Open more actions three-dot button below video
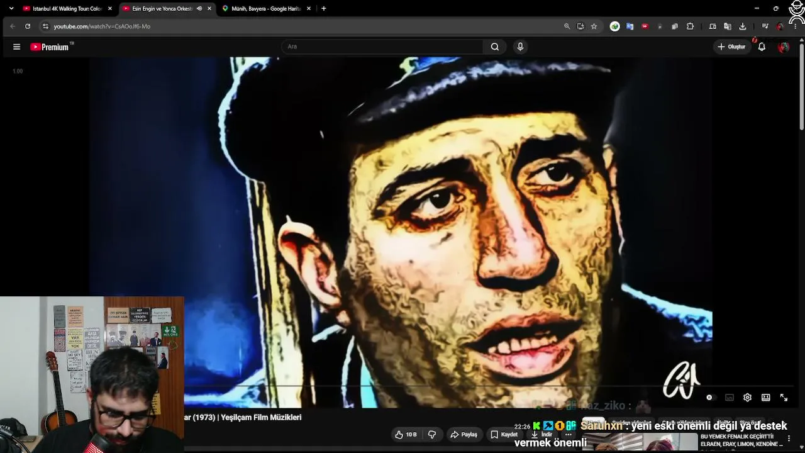The height and width of the screenshot is (453, 805). [x=568, y=435]
